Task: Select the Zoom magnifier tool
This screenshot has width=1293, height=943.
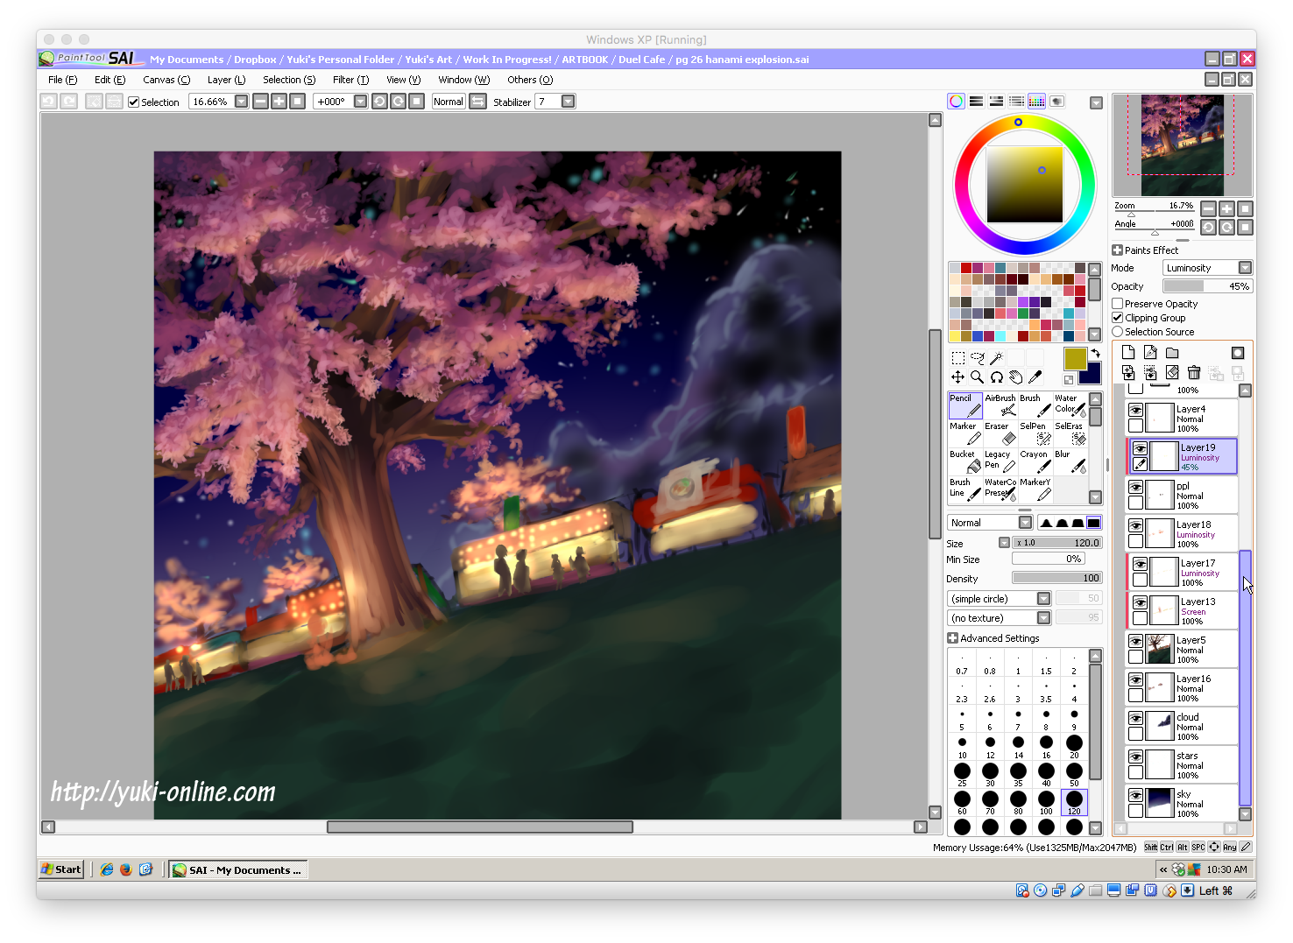Action: click(978, 377)
